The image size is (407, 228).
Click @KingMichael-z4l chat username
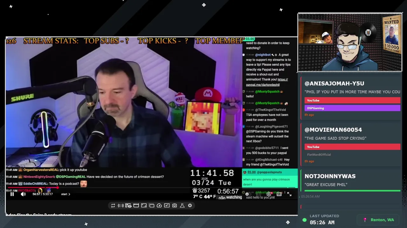tap(269, 160)
